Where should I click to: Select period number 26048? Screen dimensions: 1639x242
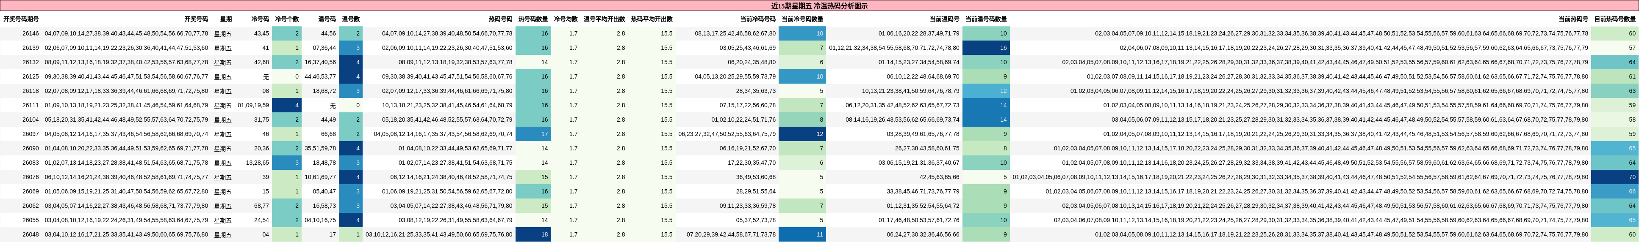tap(31, 234)
